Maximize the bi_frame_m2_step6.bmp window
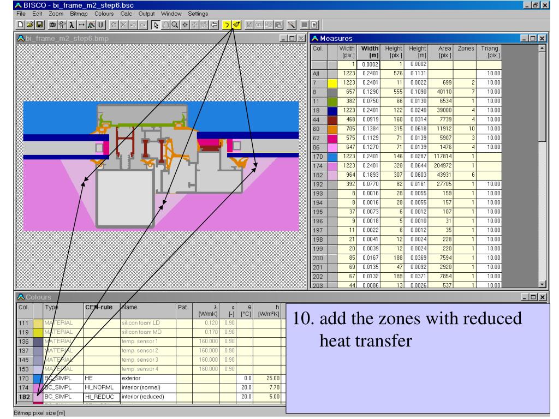This screenshot has width=559, height=419. [292, 38]
